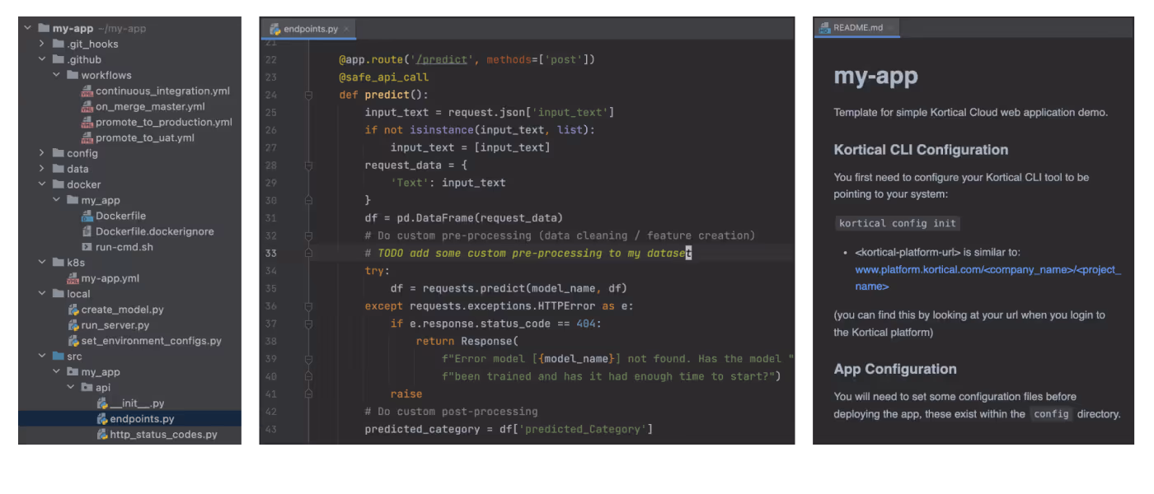Click the Markdown icon on README.md tab
Viewport: 1154px width, 494px height.
[823, 27]
